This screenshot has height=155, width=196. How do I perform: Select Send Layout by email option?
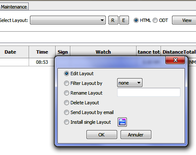89,112
